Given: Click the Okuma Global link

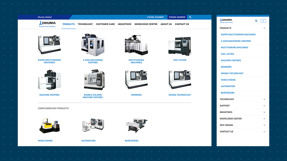Looking at the screenshot, I should pyautogui.click(x=45, y=17).
